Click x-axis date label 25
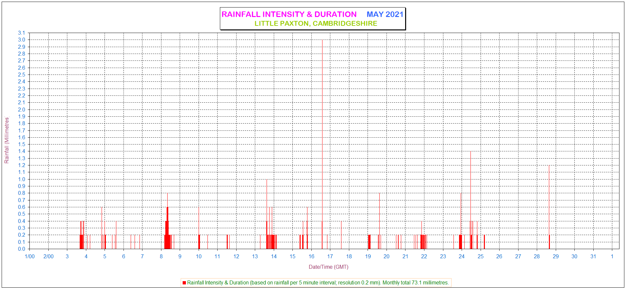626x289 pixels. [x=481, y=257]
